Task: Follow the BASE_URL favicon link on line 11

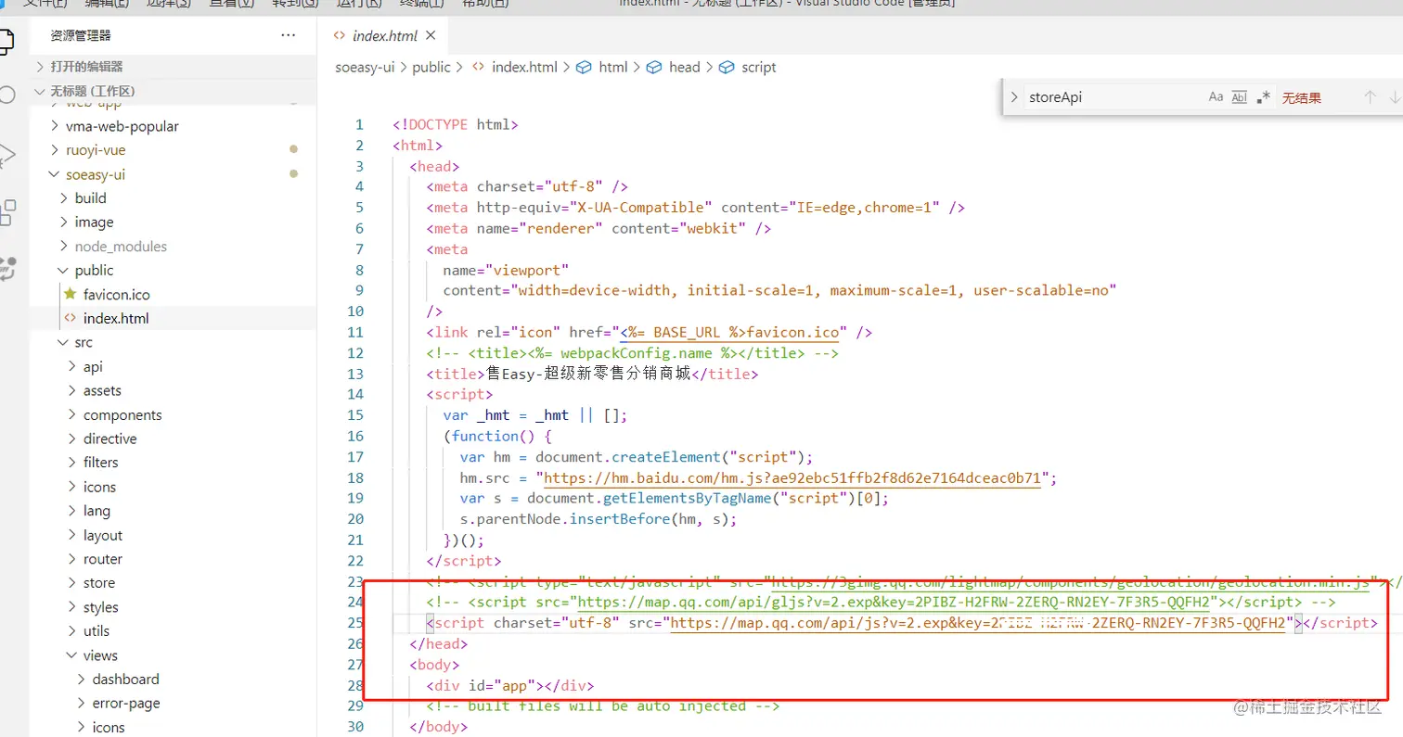Action: (728, 332)
